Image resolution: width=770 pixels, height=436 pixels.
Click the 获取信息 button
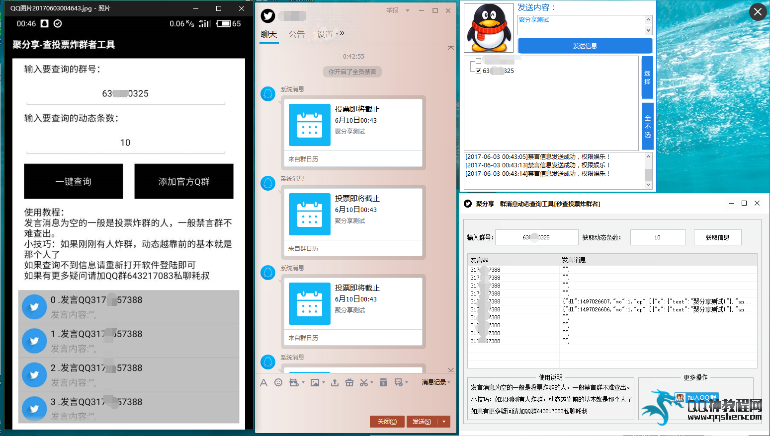(x=717, y=237)
